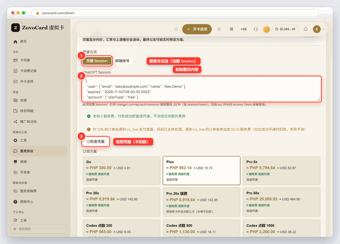Click the 检查凭据 button
The image size is (340, 244).
[96, 141]
